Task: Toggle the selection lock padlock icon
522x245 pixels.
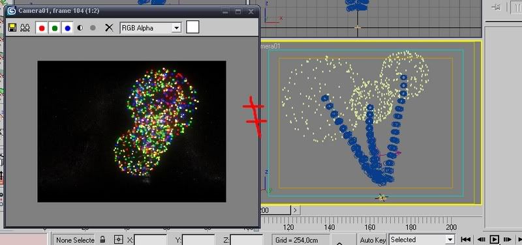Action: point(103,239)
